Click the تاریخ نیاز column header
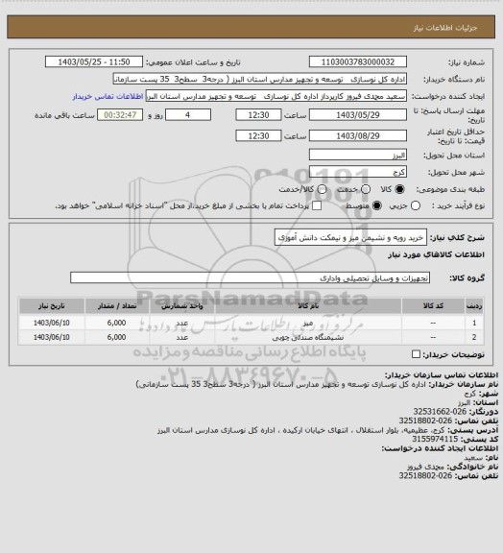 [x=52, y=305]
